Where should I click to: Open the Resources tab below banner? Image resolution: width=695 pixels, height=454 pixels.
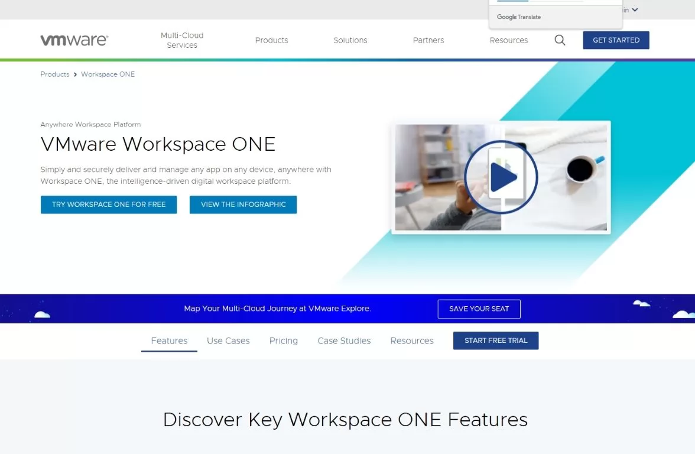tap(412, 341)
